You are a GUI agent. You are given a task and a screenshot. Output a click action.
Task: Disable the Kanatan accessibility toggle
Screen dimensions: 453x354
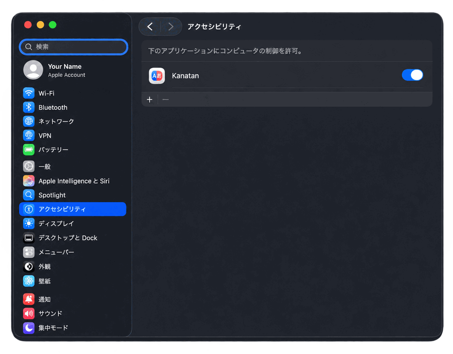coord(412,75)
